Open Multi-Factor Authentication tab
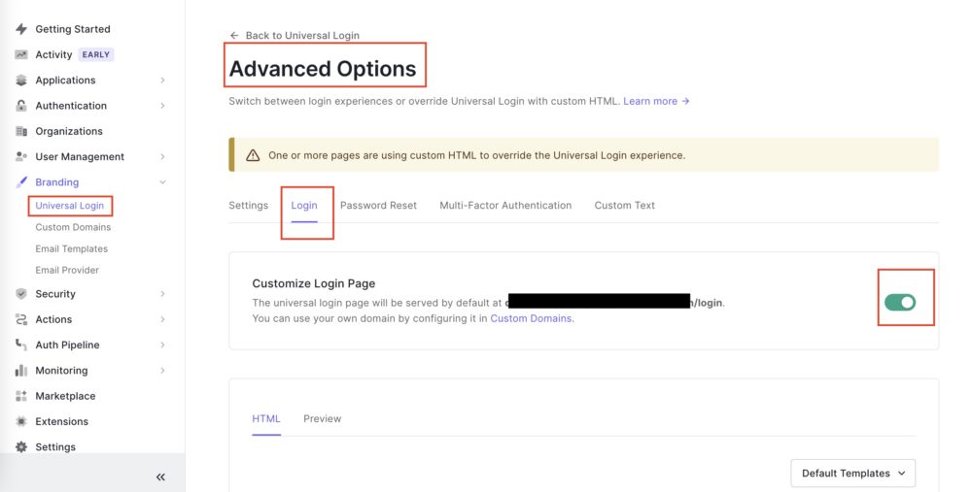 coord(505,206)
